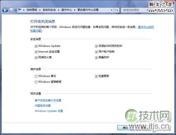Viewport: 176px width, 135px height.
Task: Open the 问题报告设置 link
Action: 43,105
